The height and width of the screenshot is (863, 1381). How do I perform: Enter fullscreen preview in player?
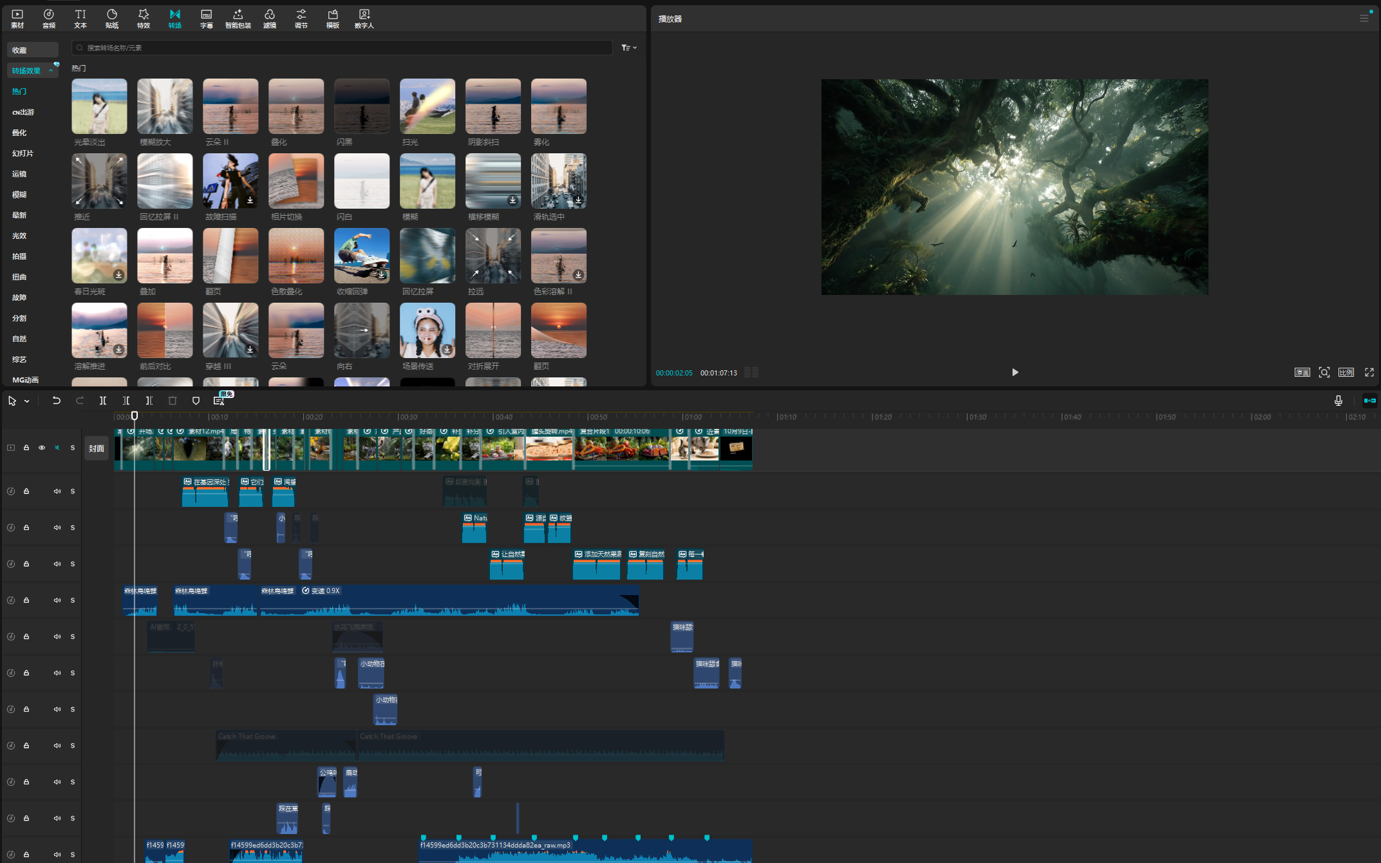click(1369, 372)
